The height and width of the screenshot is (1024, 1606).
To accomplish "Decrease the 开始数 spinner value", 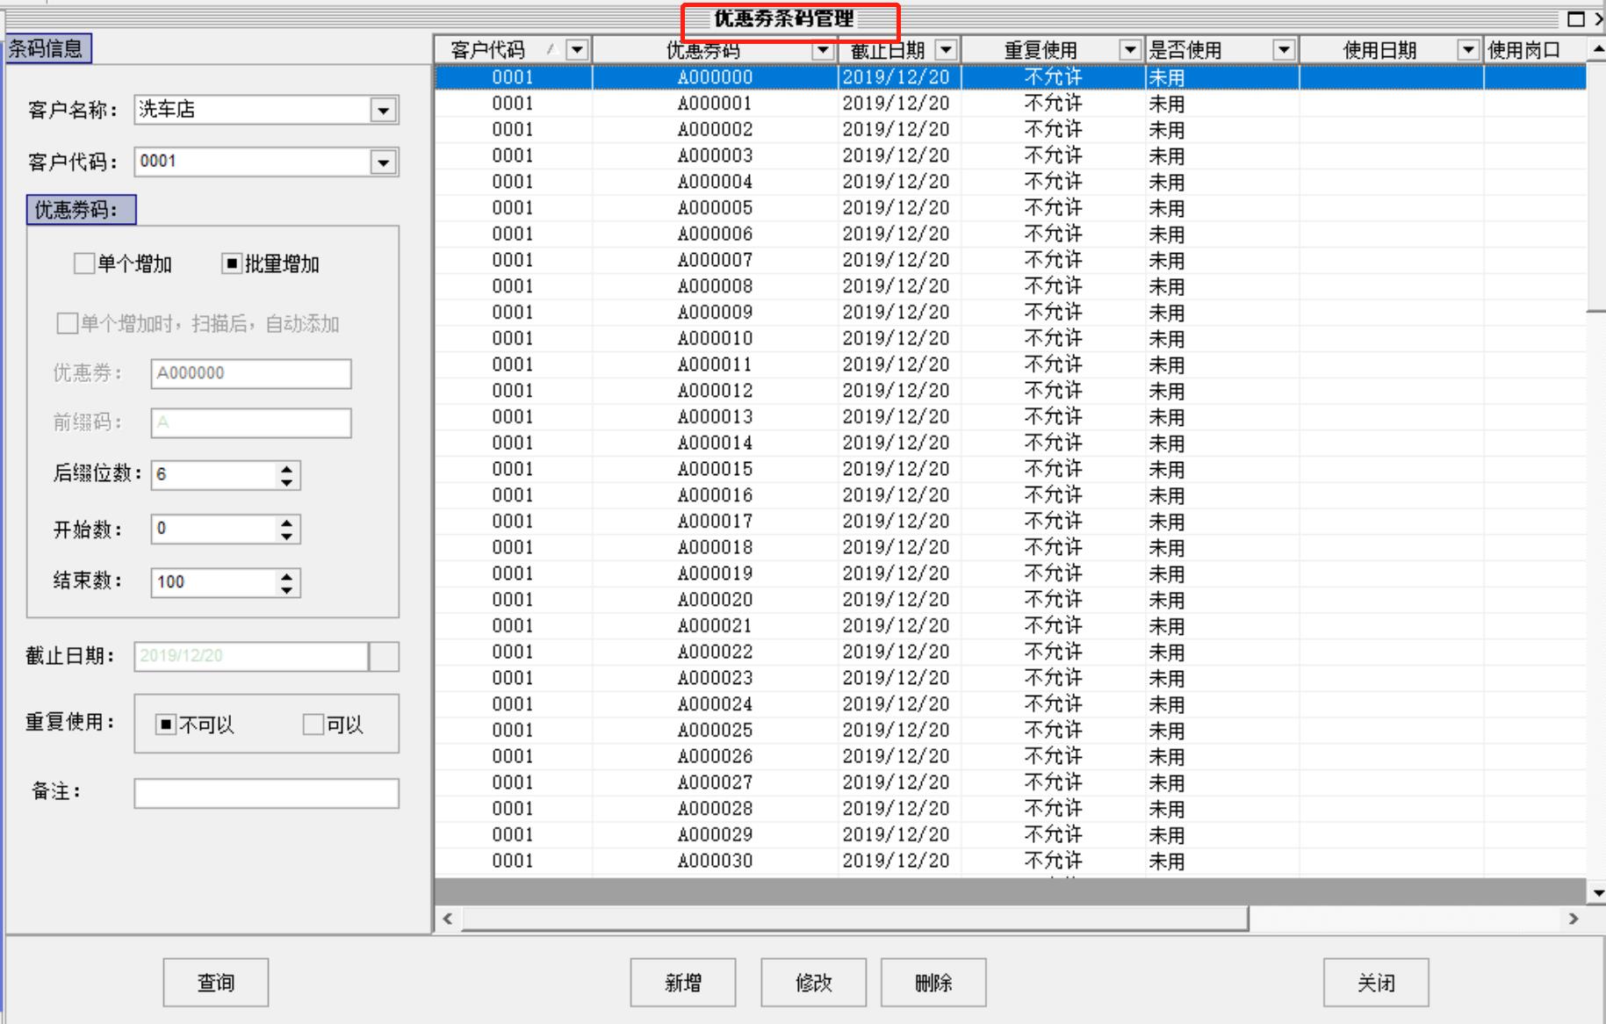I will point(287,536).
